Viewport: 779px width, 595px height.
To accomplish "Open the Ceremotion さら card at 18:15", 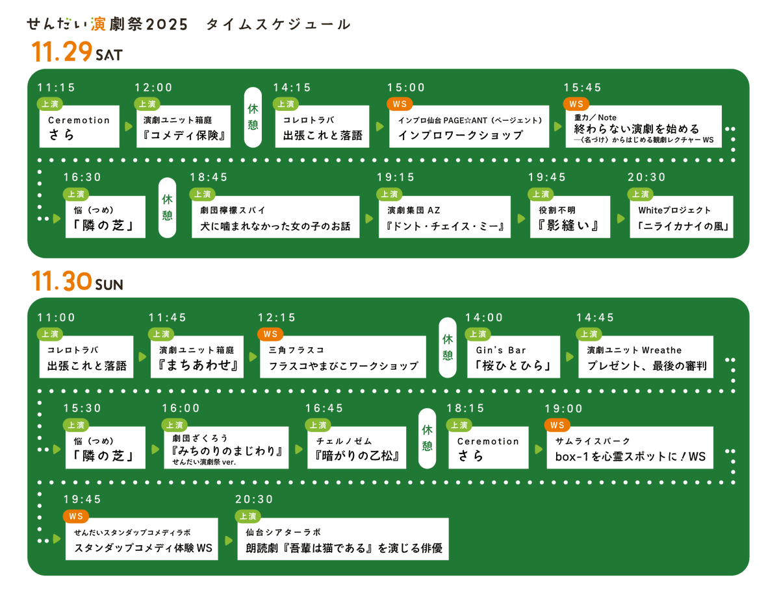I will coord(489,448).
